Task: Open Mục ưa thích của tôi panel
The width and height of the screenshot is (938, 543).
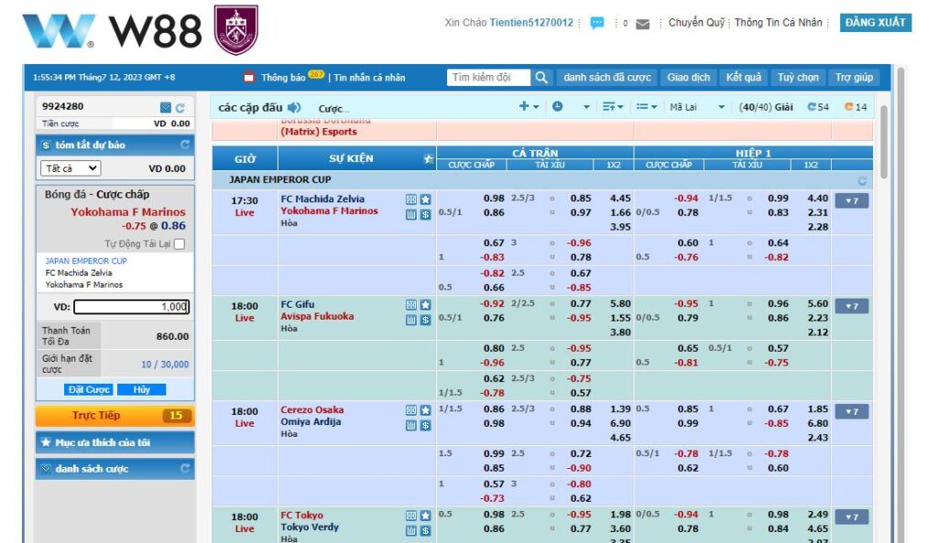Action: (115, 442)
